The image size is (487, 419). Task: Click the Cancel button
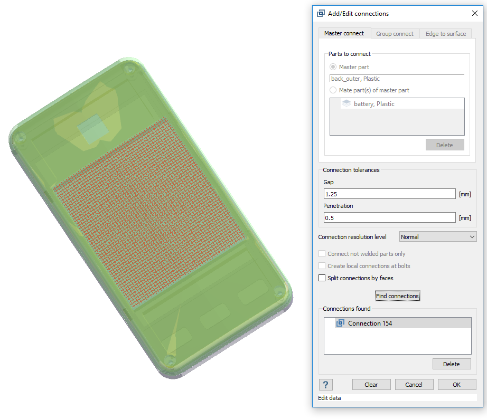pyautogui.click(x=414, y=385)
